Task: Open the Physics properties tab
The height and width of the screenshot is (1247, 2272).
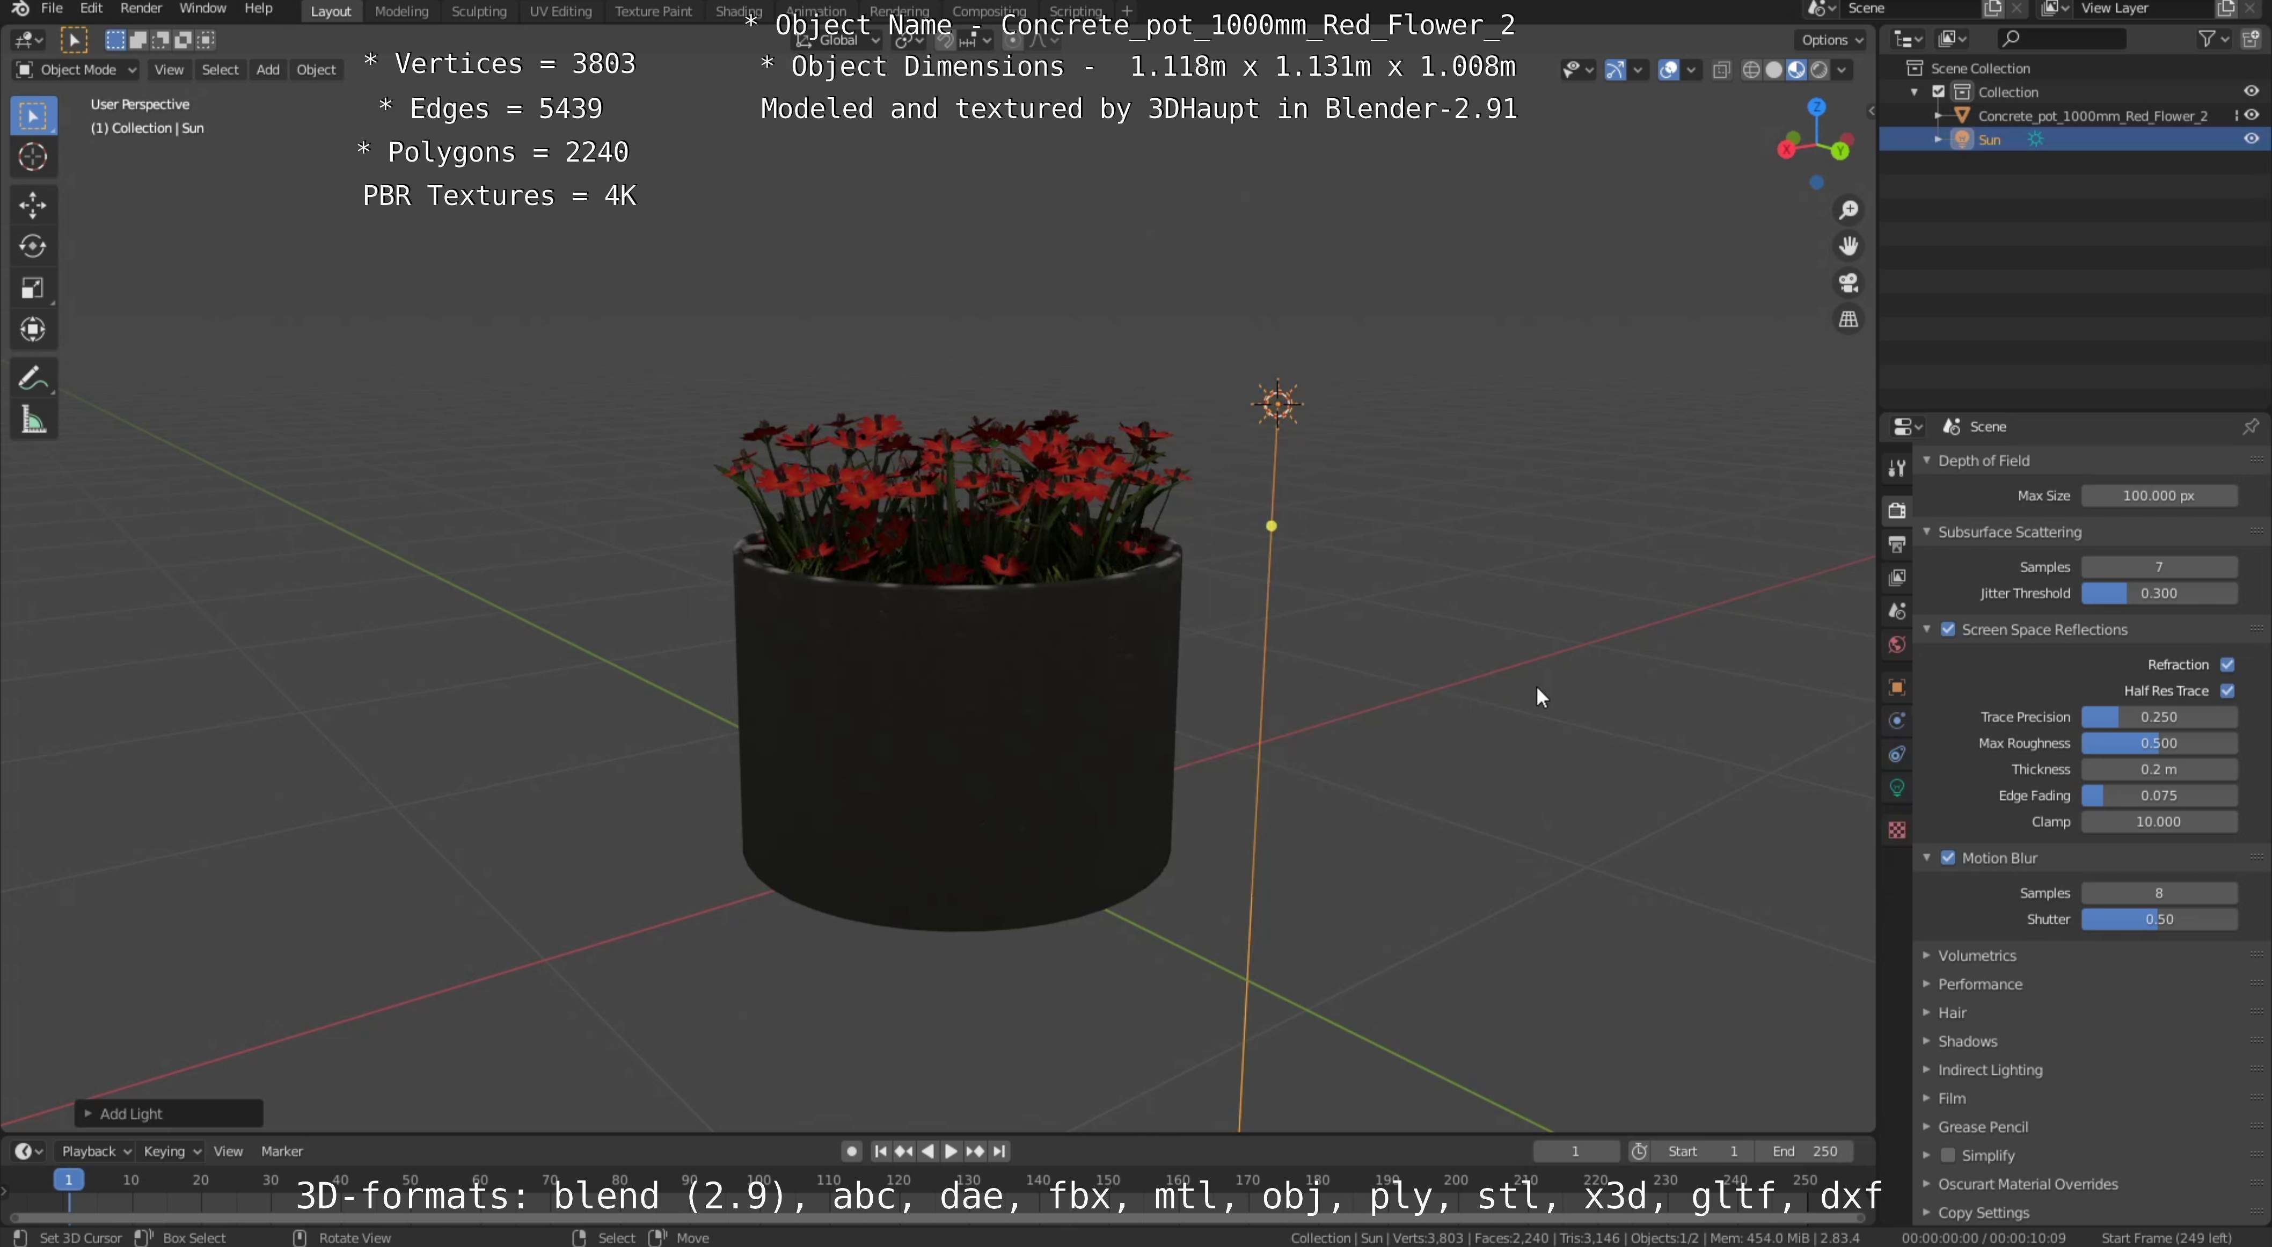Action: (1897, 720)
